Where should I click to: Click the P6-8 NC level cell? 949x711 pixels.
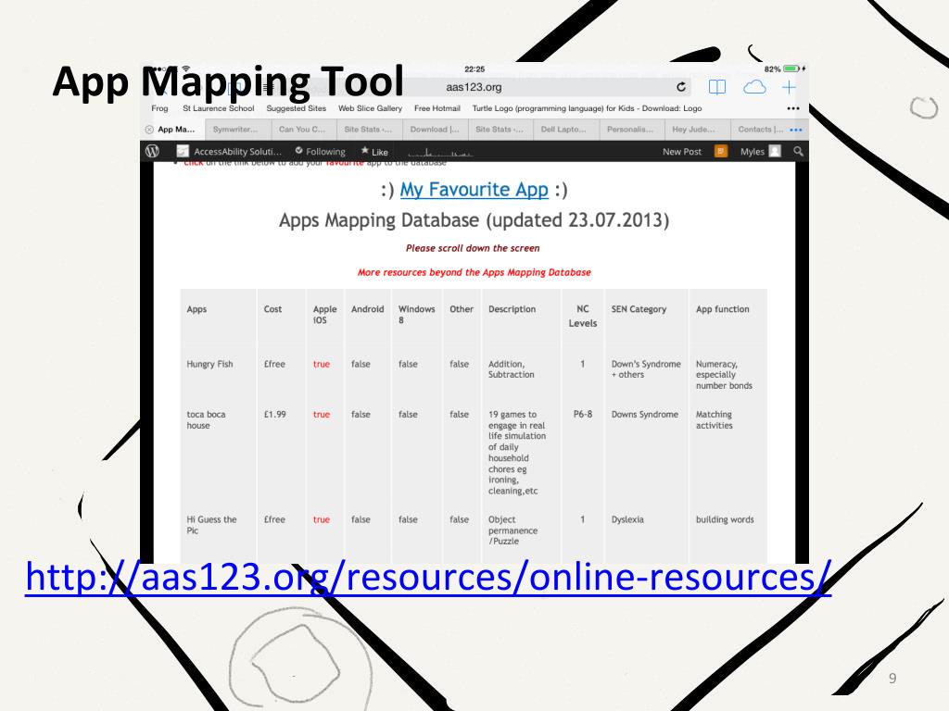[583, 414]
